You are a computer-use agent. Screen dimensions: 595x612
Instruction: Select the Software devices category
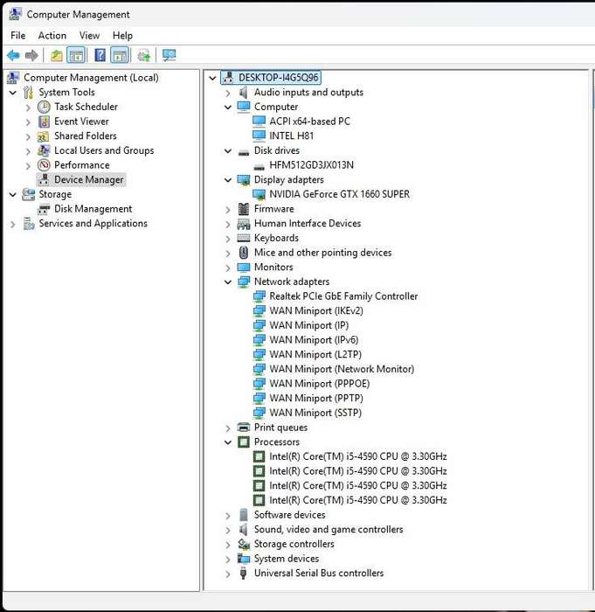coord(289,515)
